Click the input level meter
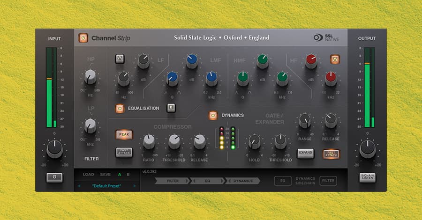Viewport: 422px width, 220px height. (49, 87)
